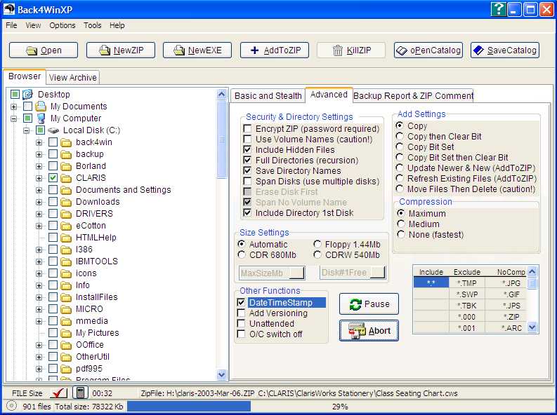Click the CD disc icon beside 901 files

[12, 406]
